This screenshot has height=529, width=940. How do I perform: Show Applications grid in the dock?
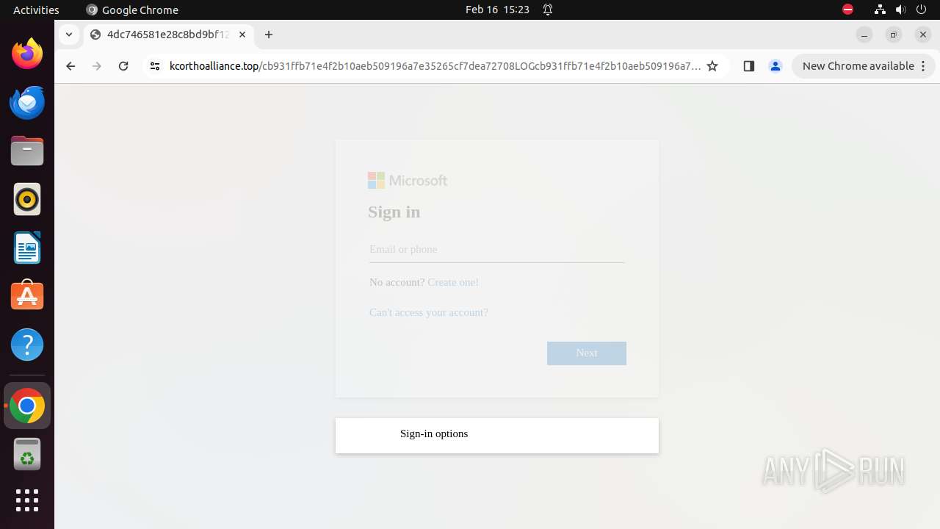27,500
